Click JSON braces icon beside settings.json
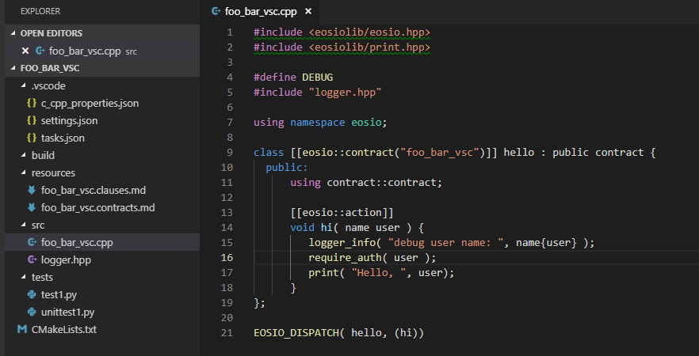 32,120
